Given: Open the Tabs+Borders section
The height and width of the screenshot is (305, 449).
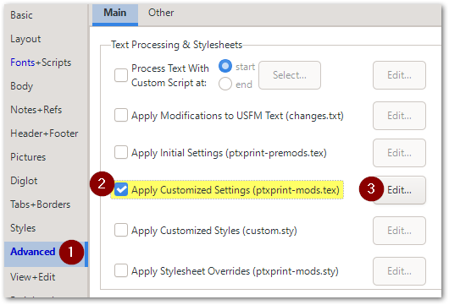Looking at the screenshot, I should [x=41, y=204].
